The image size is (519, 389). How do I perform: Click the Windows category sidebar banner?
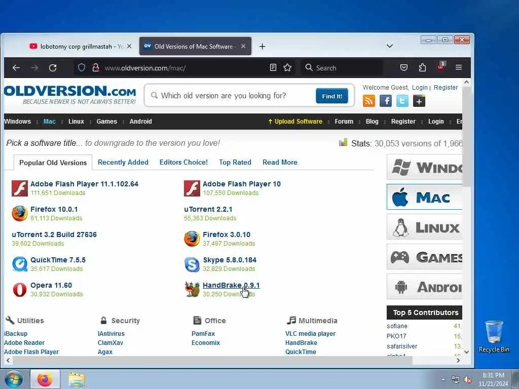point(424,167)
